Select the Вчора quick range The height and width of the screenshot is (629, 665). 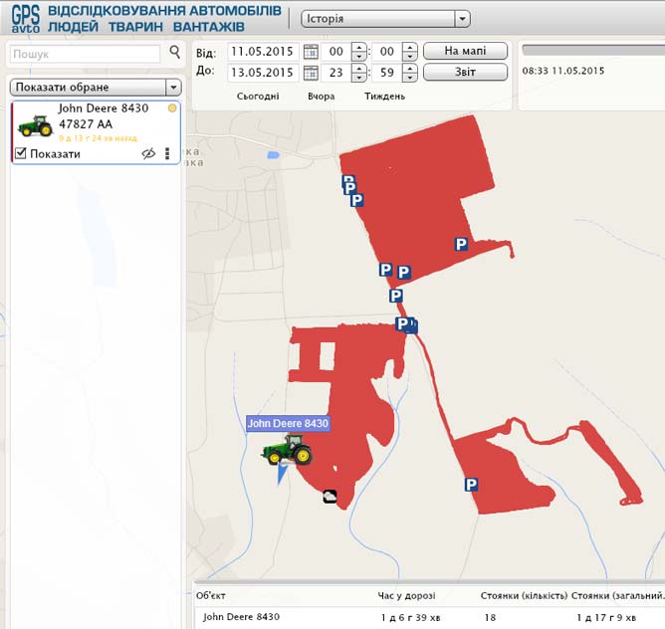click(321, 97)
